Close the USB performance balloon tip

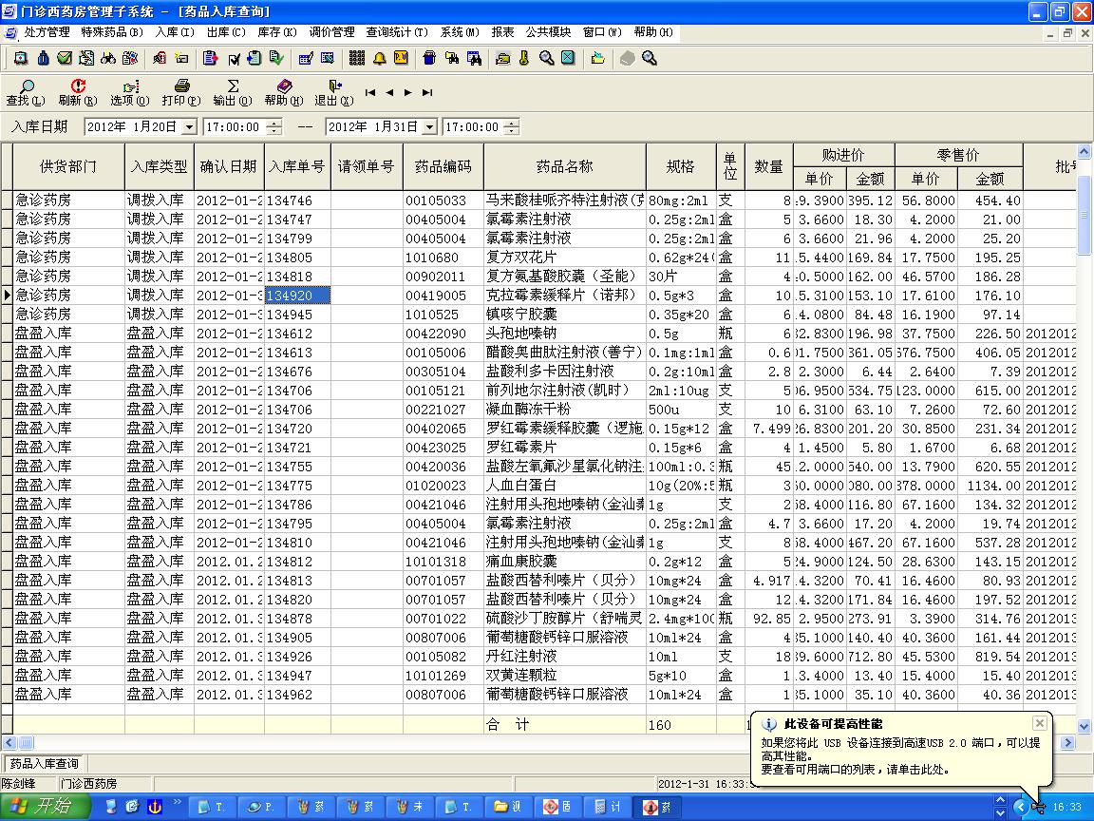(1039, 723)
